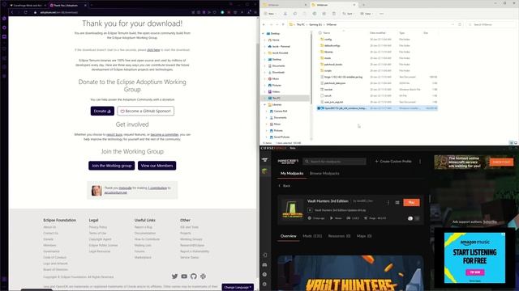This screenshot has width=519, height=291.
Task: Click the Share icon in File Explorer toolbar
Action: tap(324, 14)
